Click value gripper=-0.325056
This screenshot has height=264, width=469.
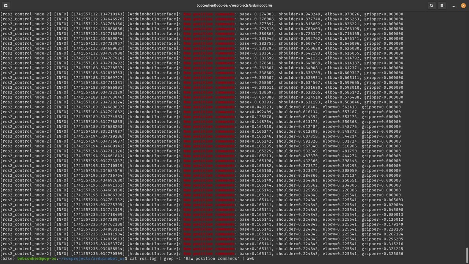(x=383, y=254)
